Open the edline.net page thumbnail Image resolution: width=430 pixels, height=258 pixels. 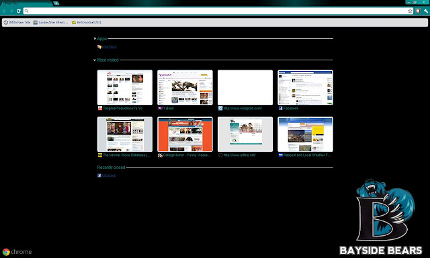[x=245, y=134]
